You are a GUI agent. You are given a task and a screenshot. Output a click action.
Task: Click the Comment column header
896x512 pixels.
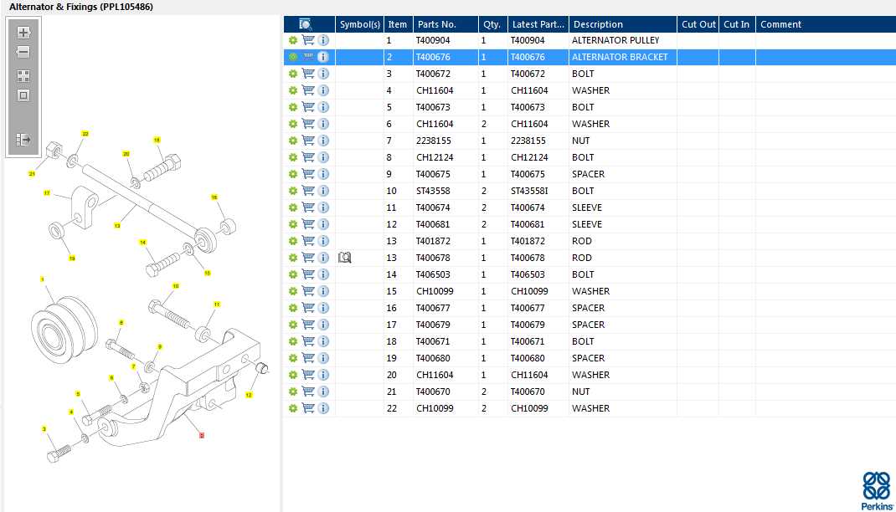[x=826, y=24]
